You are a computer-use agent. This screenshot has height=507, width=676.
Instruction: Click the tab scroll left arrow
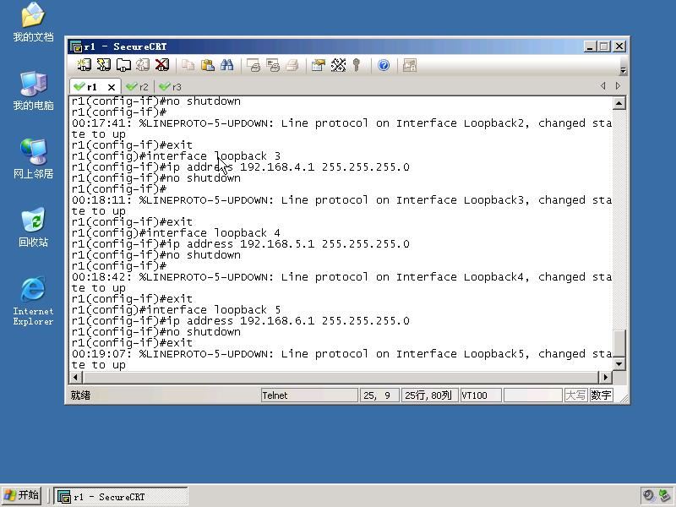point(603,86)
